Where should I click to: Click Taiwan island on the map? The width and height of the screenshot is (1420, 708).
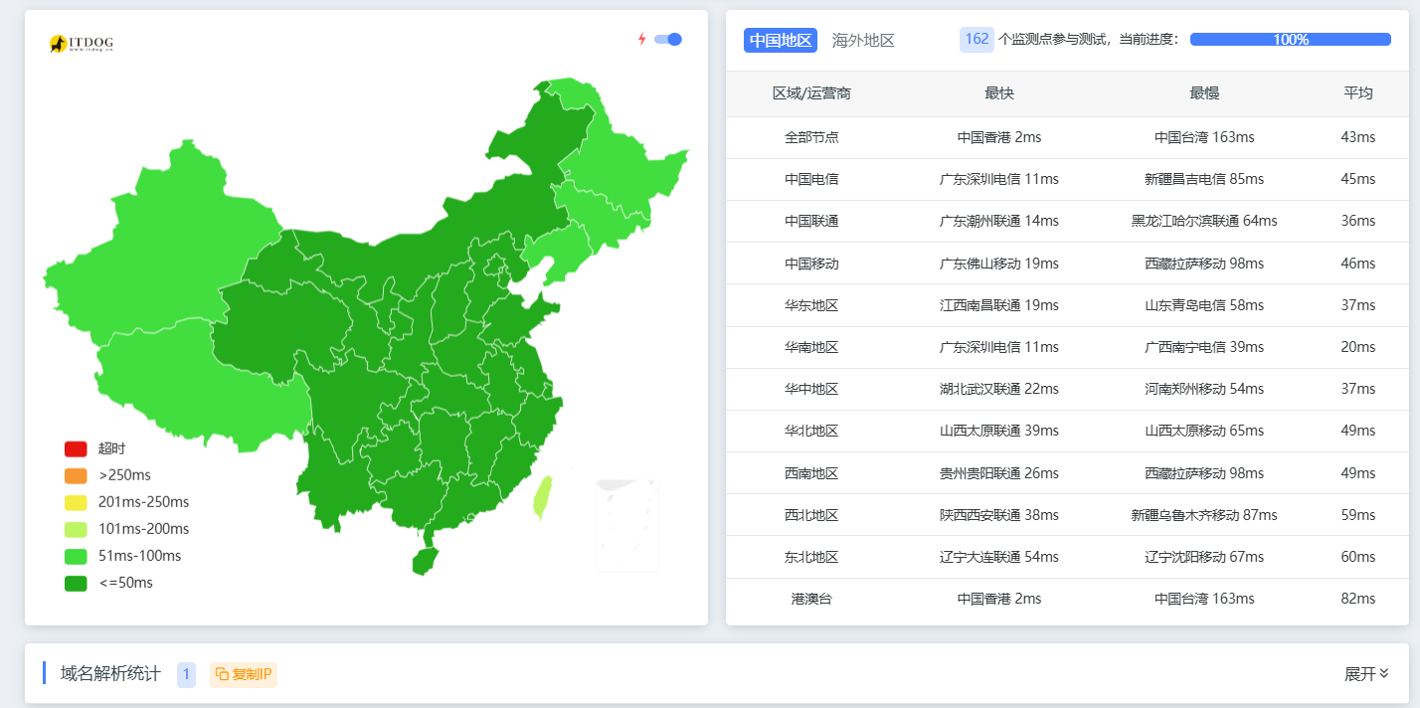[542, 497]
